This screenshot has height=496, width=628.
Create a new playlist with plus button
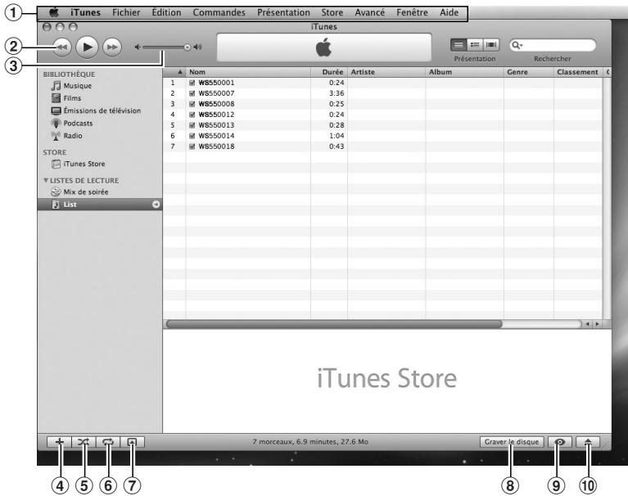point(59,442)
